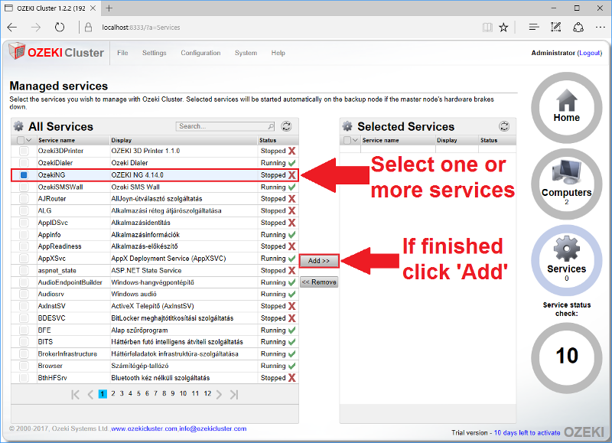Viewport: 612px width, 443px height.
Task: Open the Computers circle icon
Action: tap(566, 184)
